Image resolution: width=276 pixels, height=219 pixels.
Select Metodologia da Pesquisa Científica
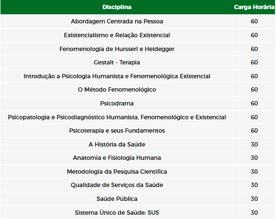pos(117,171)
